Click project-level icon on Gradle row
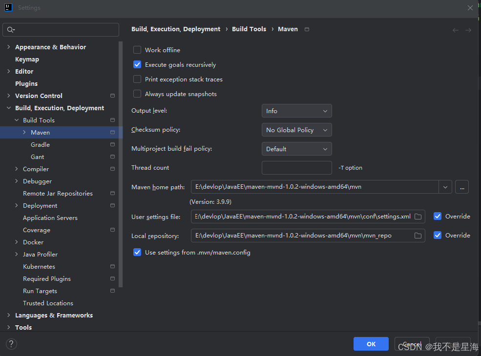This screenshot has height=356, width=481. click(x=113, y=144)
